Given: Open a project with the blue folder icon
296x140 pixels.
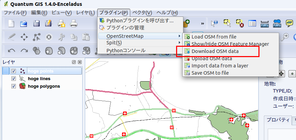Looking at the screenshot, I should (23, 24).
